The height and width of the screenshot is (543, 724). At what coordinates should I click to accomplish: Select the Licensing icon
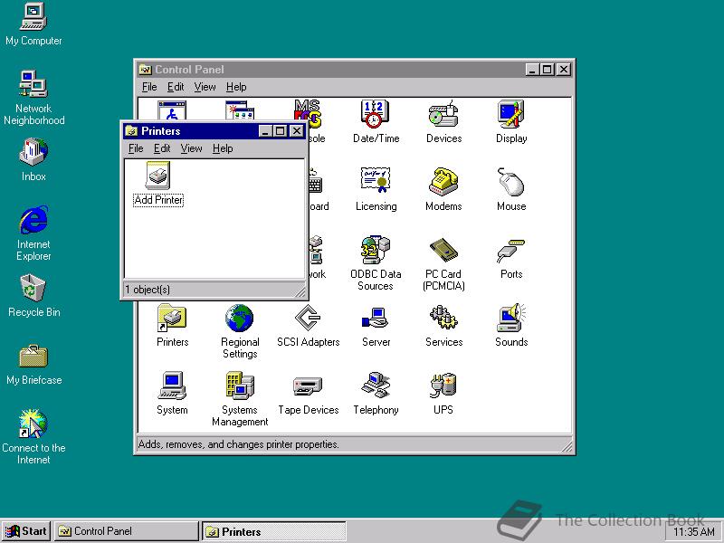(x=376, y=189)
